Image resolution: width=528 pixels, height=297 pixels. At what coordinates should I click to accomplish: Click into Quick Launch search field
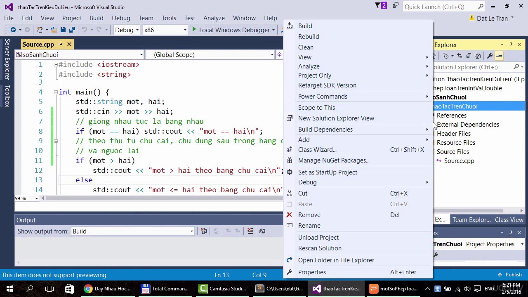[x=439, y=7]
